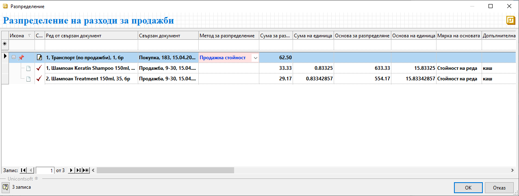Confirm with the OK button
Image resolution: width=519 pixels, height=196 pixels.
(468, 187)
